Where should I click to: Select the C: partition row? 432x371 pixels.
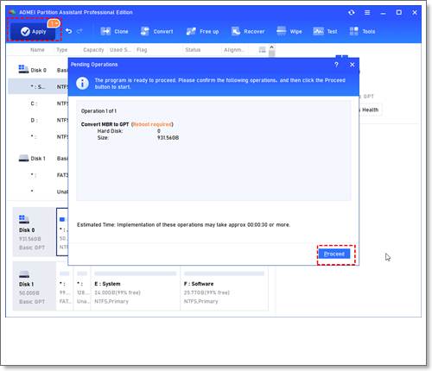coord(38,104)
